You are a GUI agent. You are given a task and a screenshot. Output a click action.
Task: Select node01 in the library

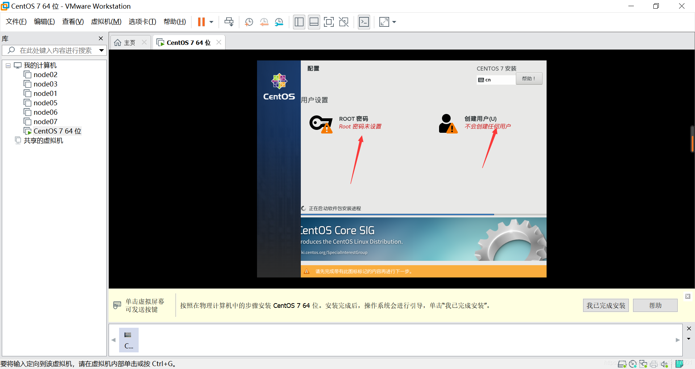pyautogui.click(x=45, y=94)
